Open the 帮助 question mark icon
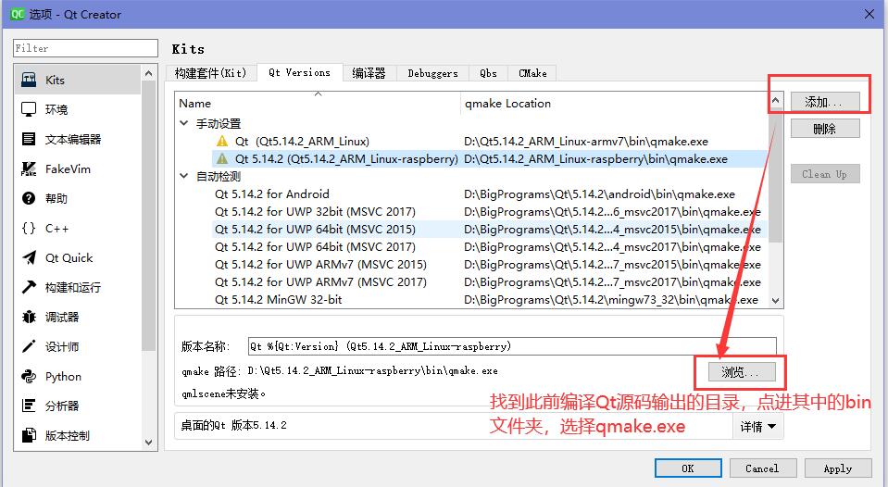 coord(29,198)
